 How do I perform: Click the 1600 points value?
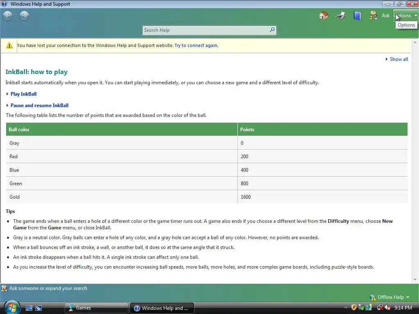pyautogui.click(x=246, y=197)
